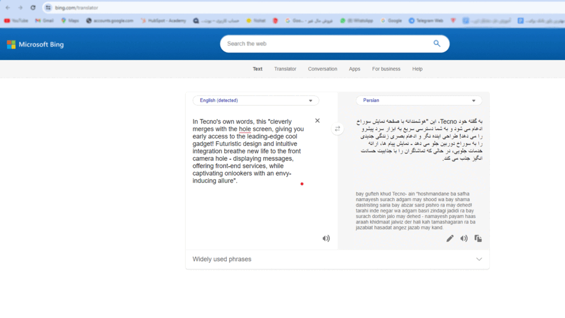Reload the page with the refresh icon
Screen dimensions: 565x318
click(x=34, y=8)
